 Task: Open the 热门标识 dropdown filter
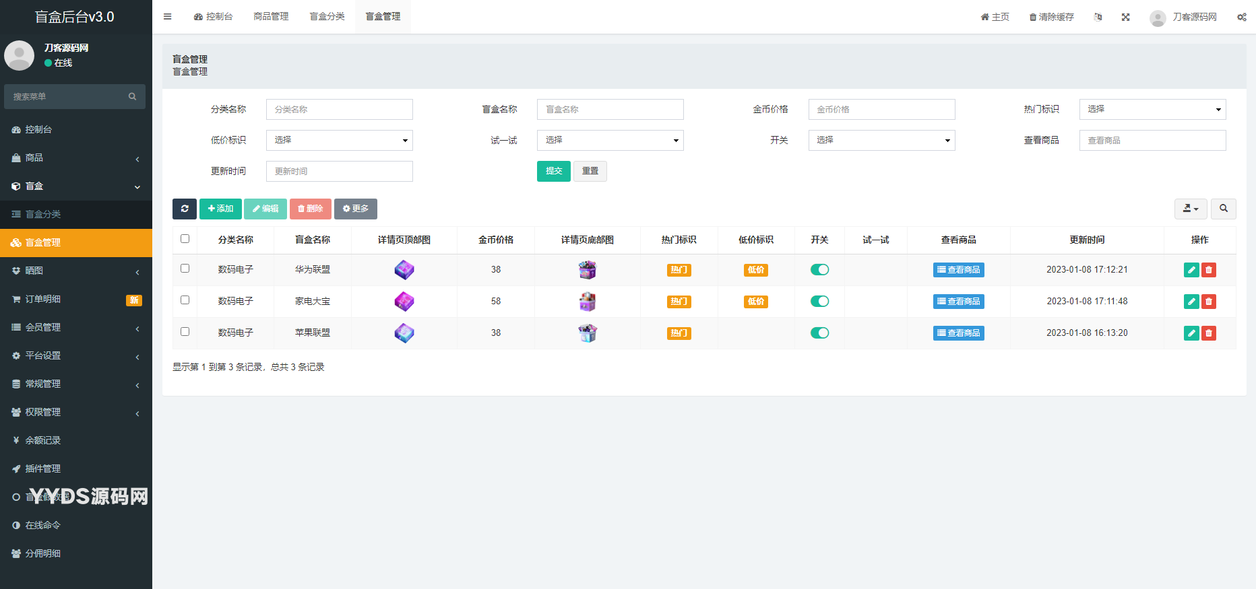1152,109
